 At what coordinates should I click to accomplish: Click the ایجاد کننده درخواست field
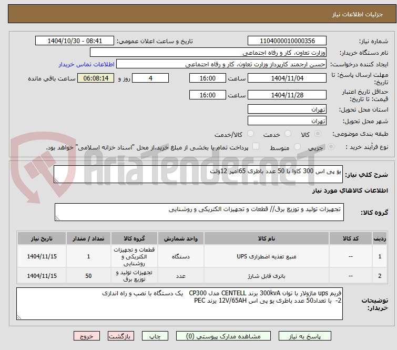click(x=221, y=64)
